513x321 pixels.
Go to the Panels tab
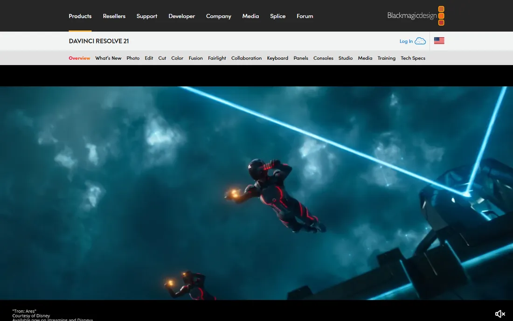point(301,58)
